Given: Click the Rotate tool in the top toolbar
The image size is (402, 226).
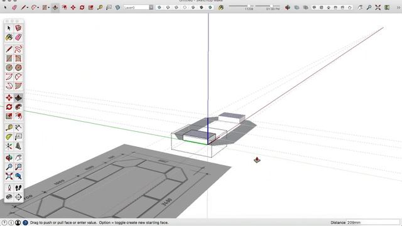Looking at the screenshot, I should click(x=82, y=8).
